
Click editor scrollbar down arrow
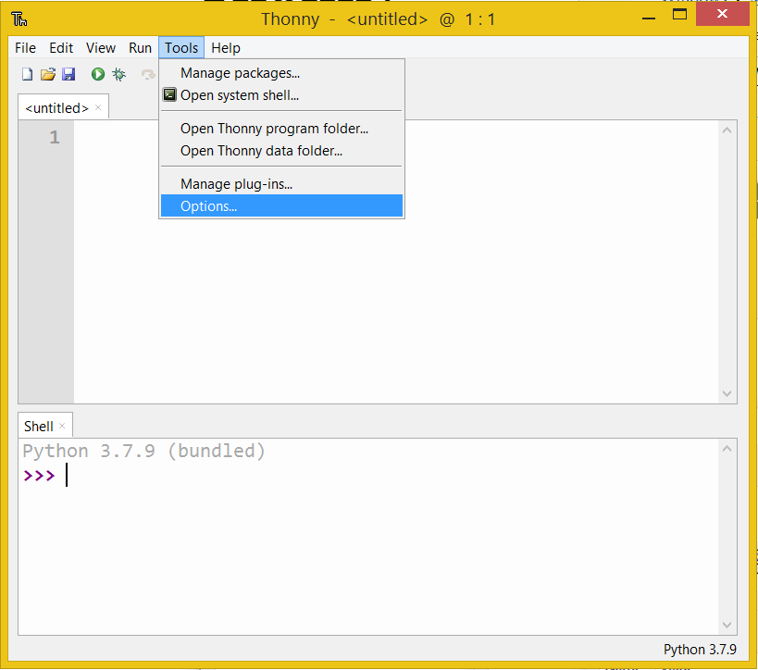point(727,393)
